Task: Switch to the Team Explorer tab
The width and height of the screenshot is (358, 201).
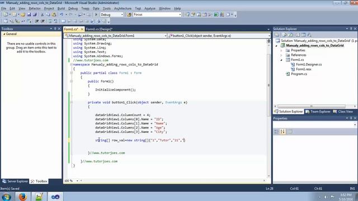Action: (318, 112)
